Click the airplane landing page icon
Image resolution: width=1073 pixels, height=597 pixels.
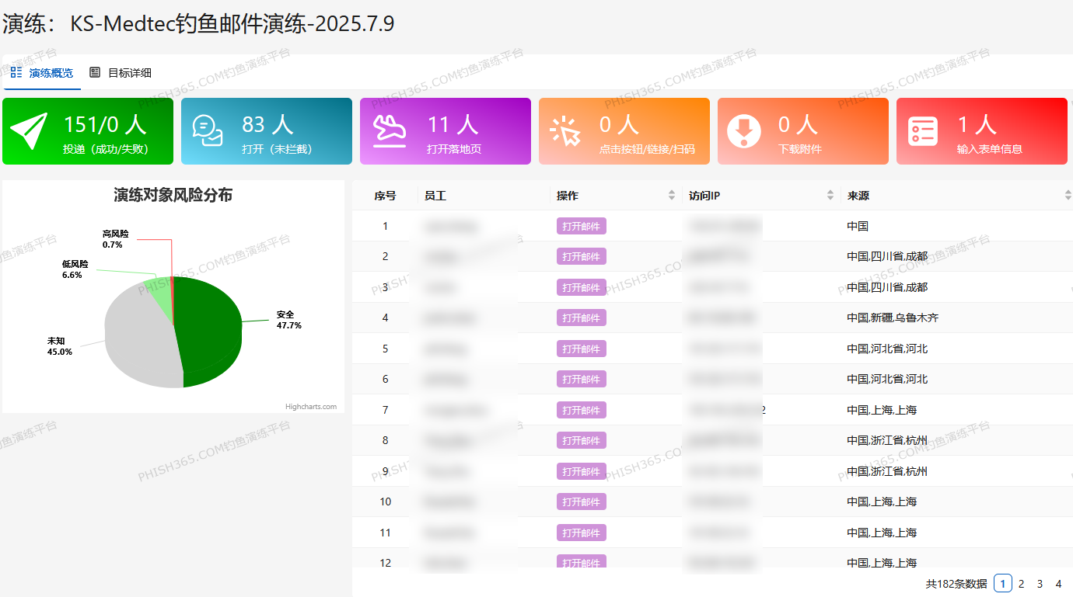pos(389,130)
